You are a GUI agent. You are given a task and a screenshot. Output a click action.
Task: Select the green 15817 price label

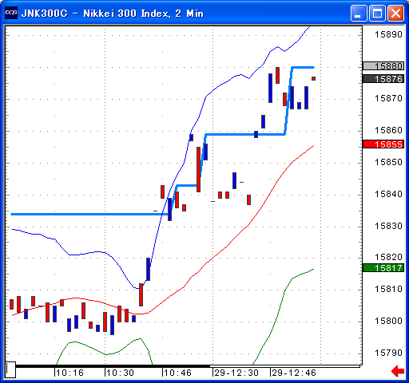click(x=383, y=268)
